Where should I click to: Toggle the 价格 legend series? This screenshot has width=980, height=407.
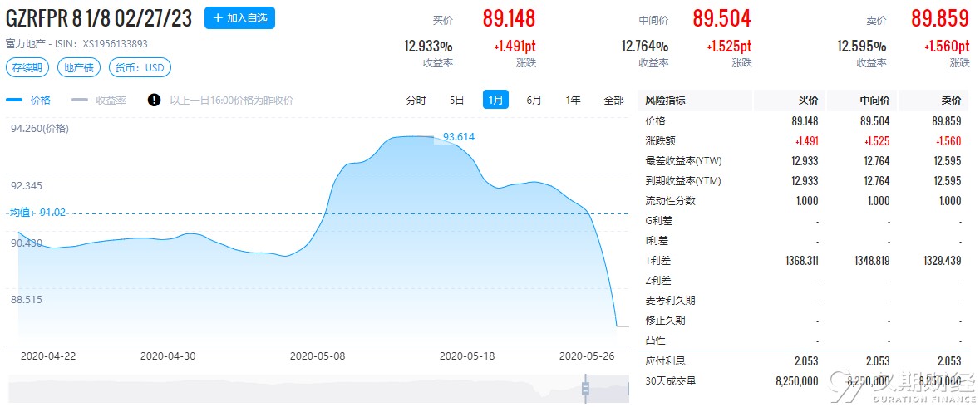(x=29, y=100)
